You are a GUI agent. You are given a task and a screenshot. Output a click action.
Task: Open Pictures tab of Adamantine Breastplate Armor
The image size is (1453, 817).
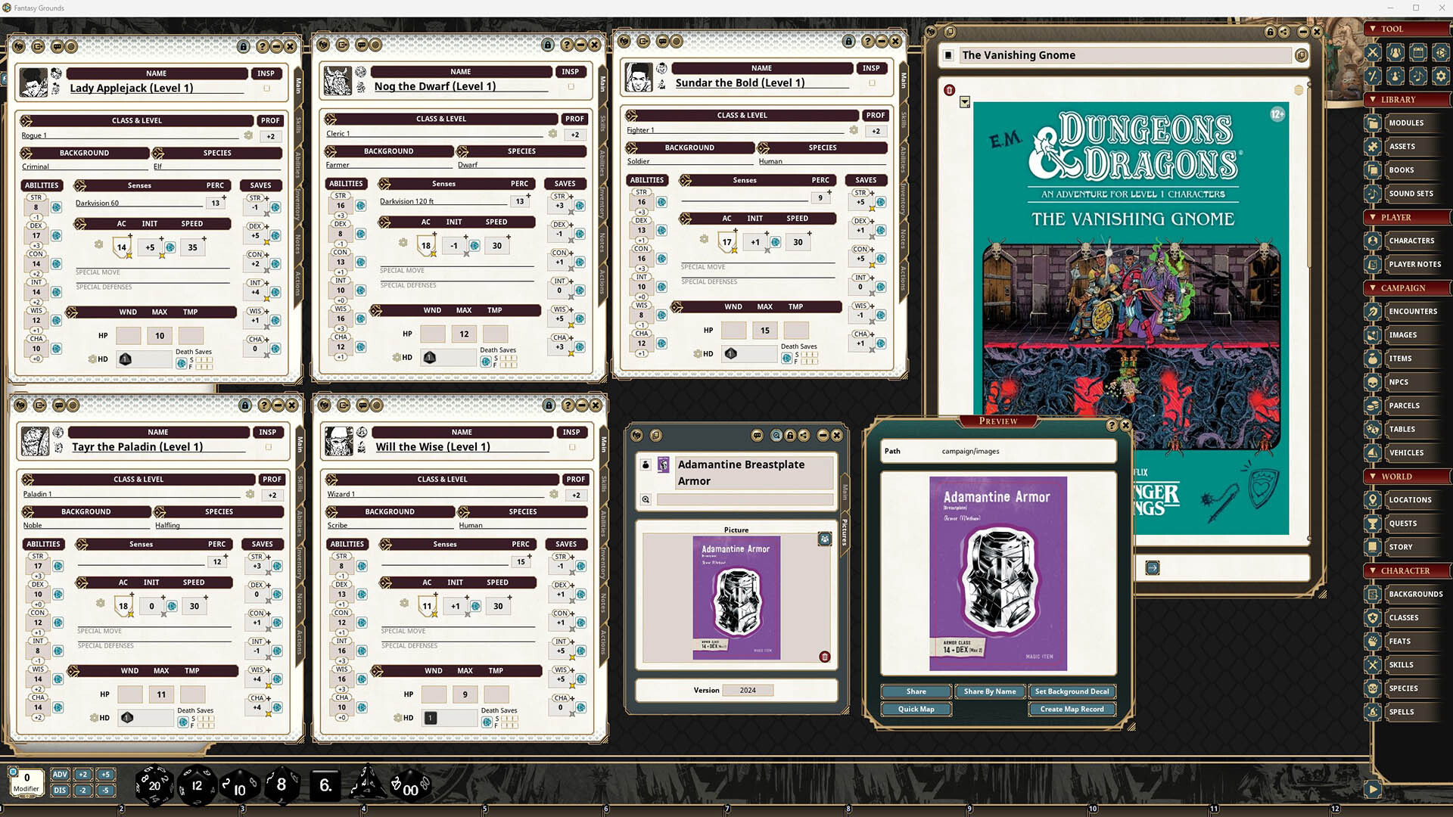845,532
